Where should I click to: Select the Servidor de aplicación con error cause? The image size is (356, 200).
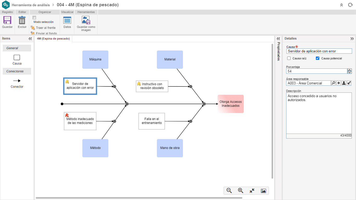click(80, 86)
